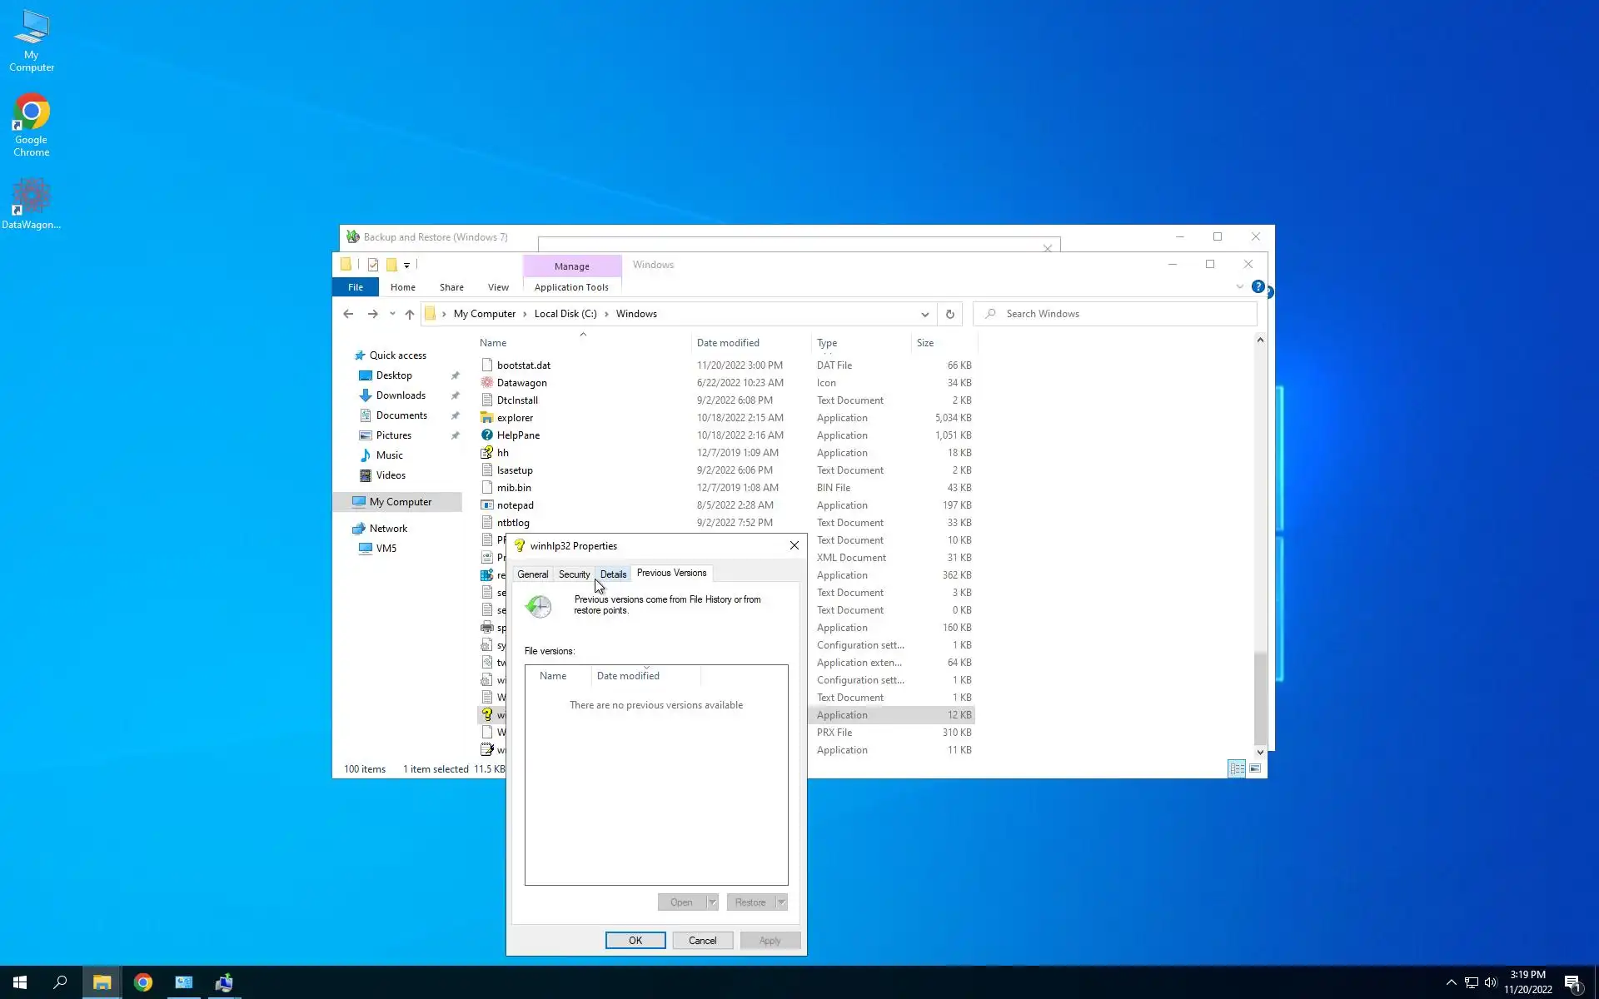This screenshot has height=999, width=1599.
Task: Open Windows taskbar search icon
Action: point(60,982)
